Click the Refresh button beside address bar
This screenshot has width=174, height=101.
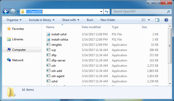[107, 11]
